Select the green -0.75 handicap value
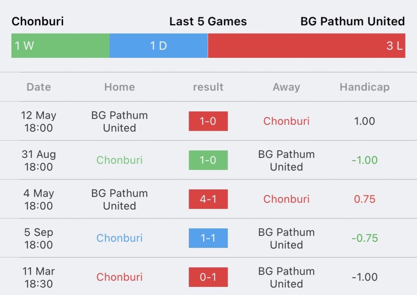417x295 pixels. click(x=364, y=238)
